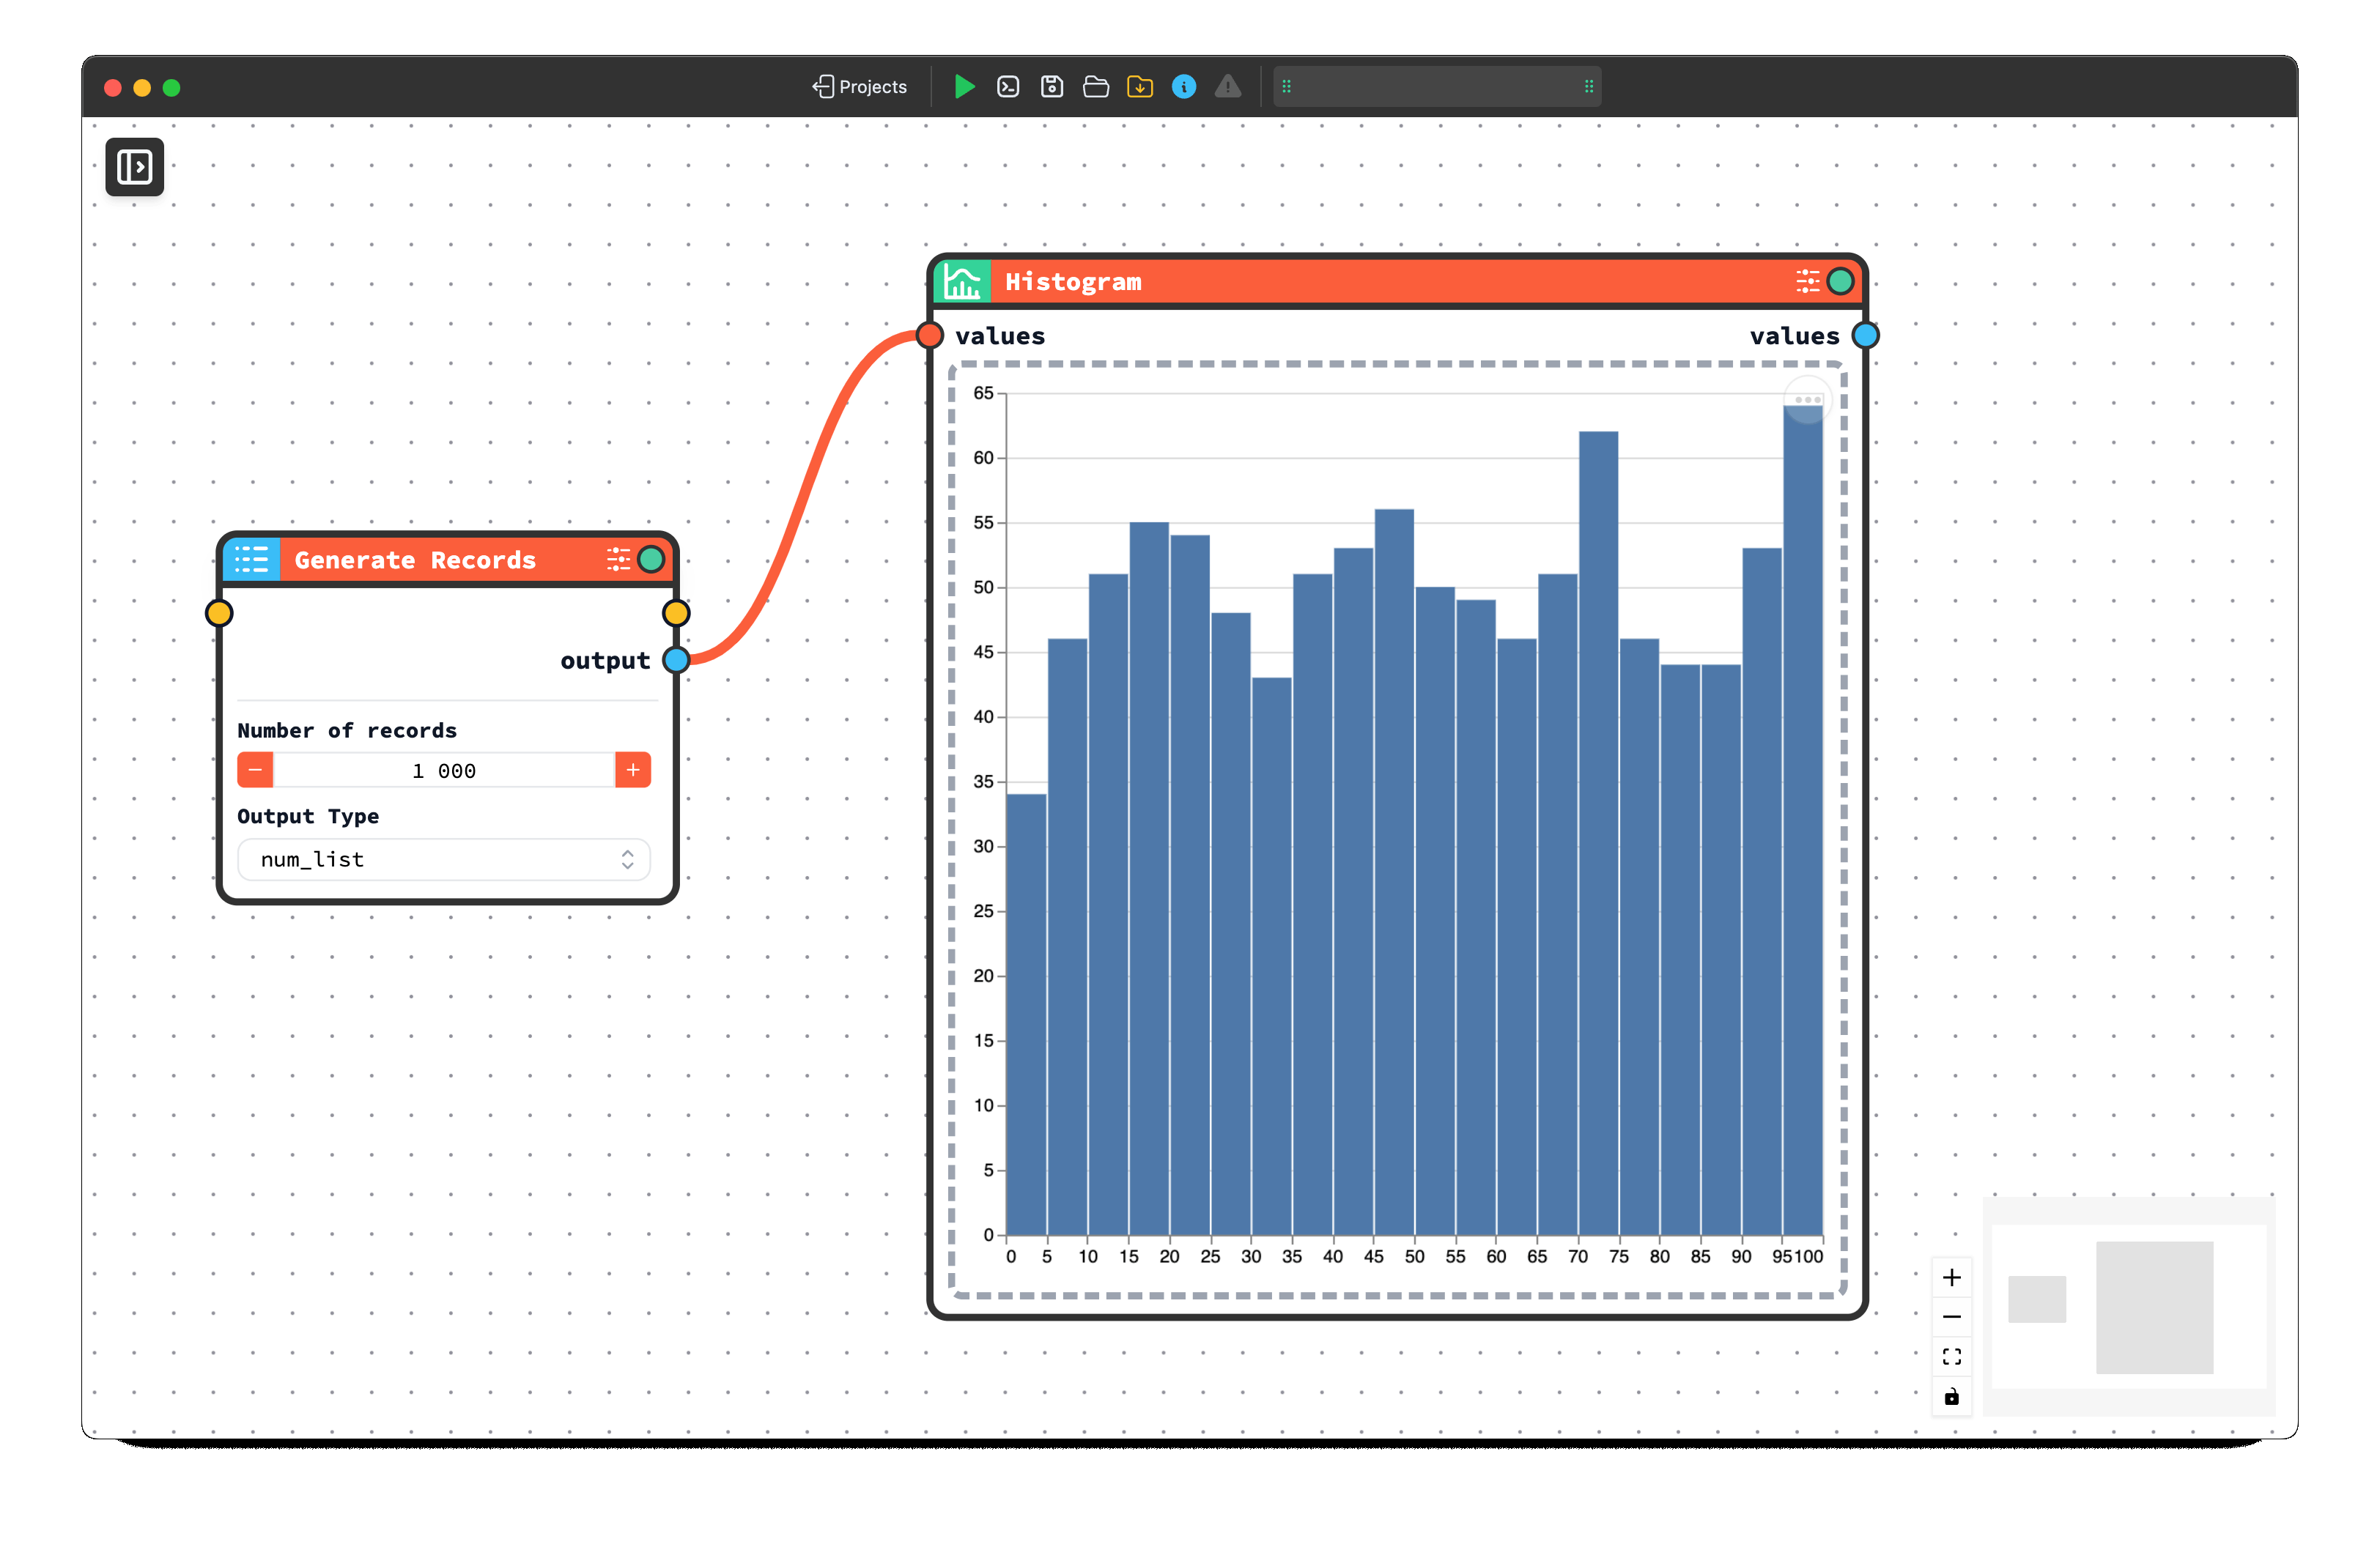Open the num_list Output Type dropdown
The height and width of the screenshot is (1547, 2380).
tap(443, 858)
